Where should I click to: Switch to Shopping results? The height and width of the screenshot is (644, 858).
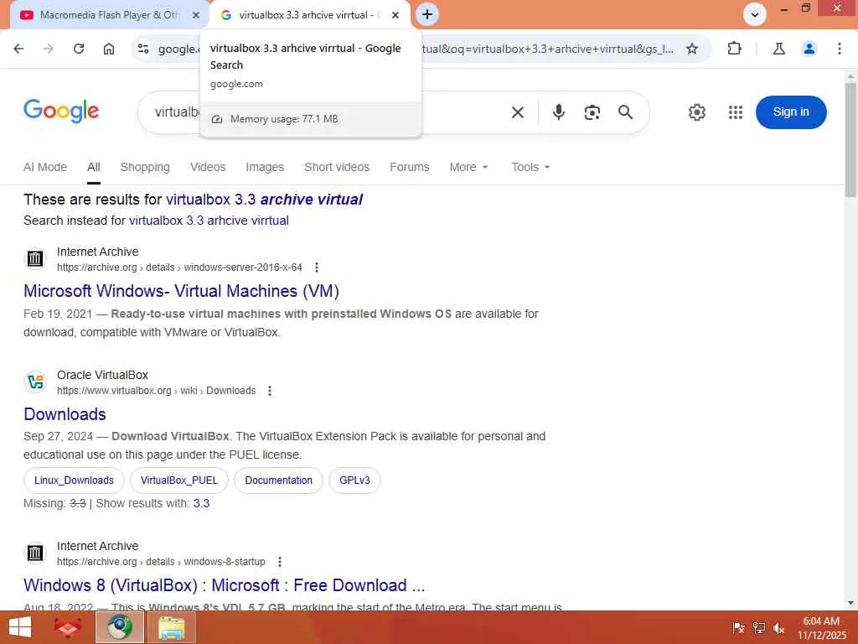[x=145, y=167]
